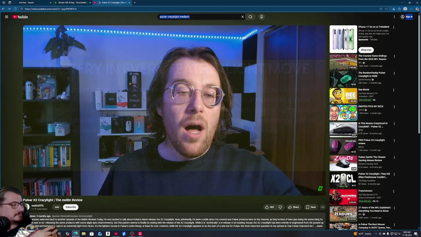Open the taskbar clock and date
The height and width of the screenshot is (237, 421).
[x=407, y=234]
